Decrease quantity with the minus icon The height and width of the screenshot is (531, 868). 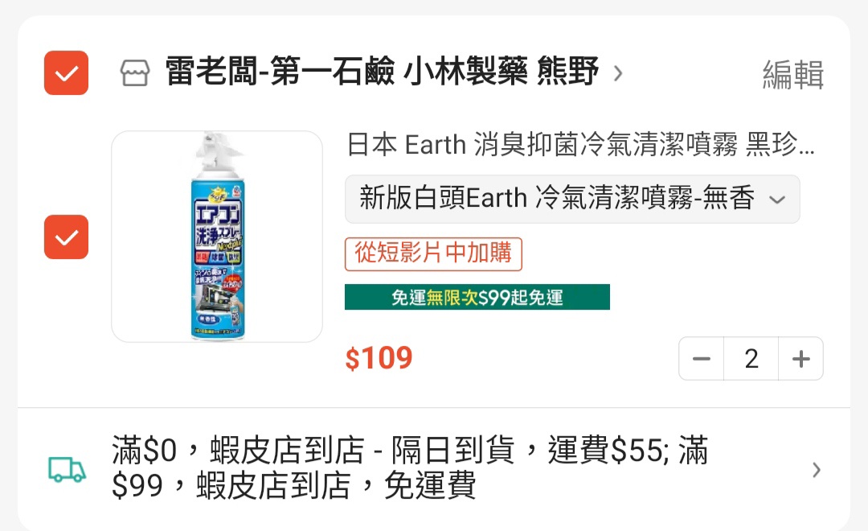click(x=702, y=359)
